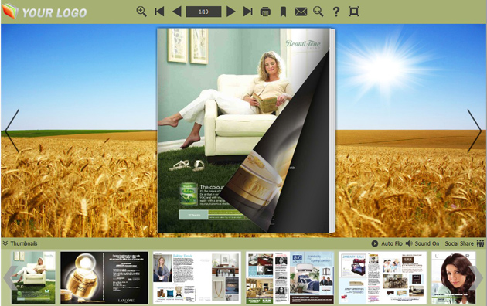487x306 pixels.
Task: Go to the next page arrow in toolbar
Action: 231,12
